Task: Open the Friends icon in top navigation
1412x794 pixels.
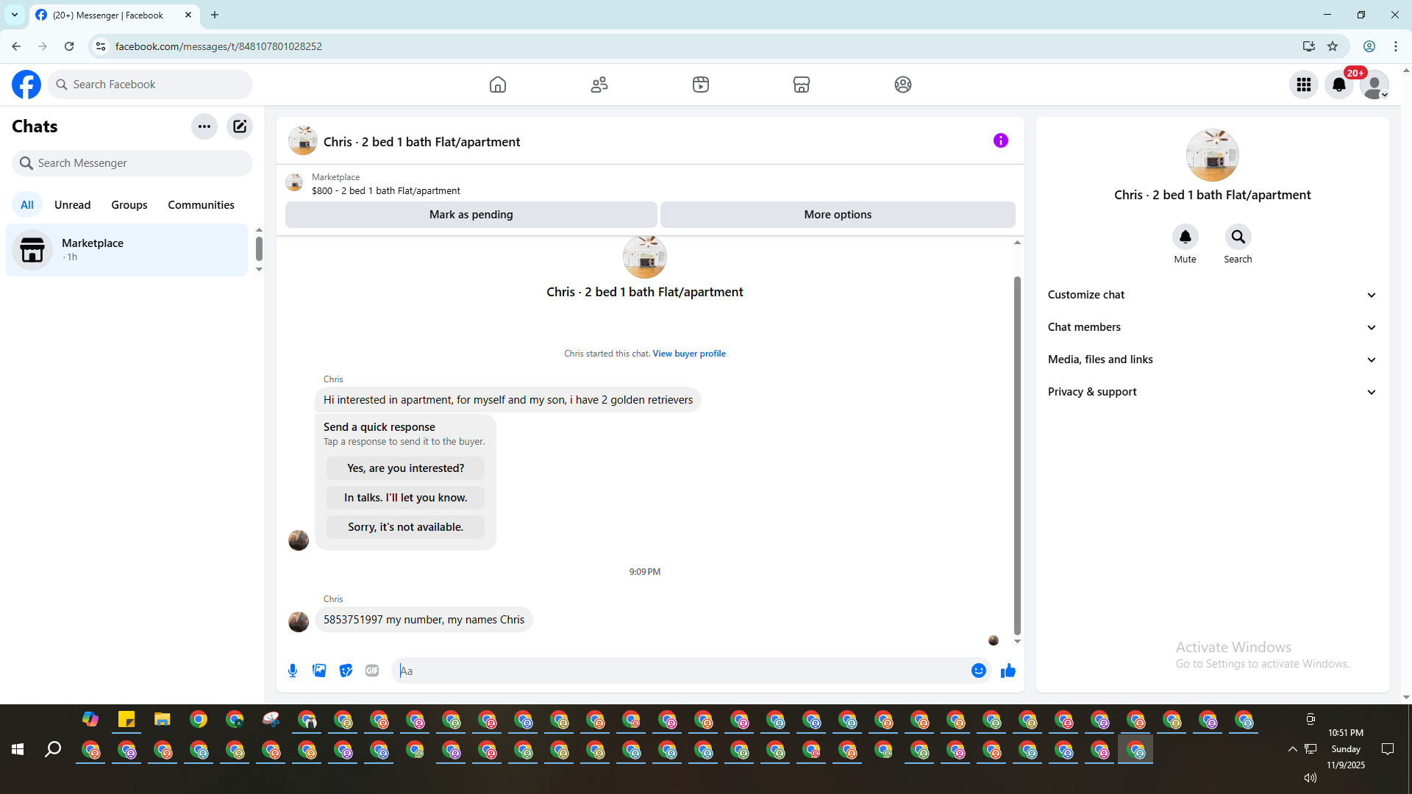Action: click(599, 85)
